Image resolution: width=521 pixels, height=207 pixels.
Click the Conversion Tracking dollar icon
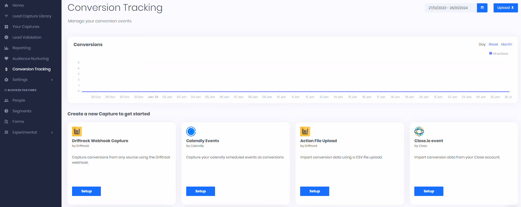point(6,69)
